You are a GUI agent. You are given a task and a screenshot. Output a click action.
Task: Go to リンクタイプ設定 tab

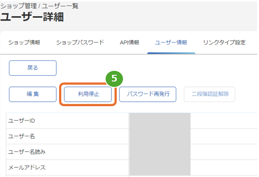(x=224, y=43)
